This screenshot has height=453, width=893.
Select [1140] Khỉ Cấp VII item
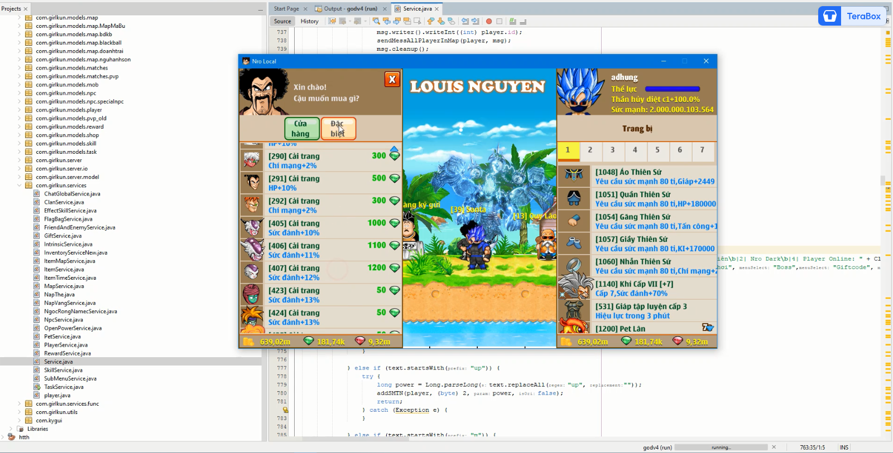point(637,288)
